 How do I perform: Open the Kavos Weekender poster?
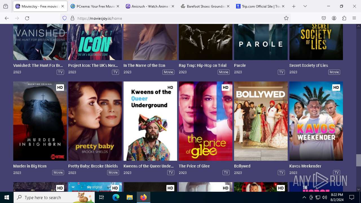pos(316,121)
